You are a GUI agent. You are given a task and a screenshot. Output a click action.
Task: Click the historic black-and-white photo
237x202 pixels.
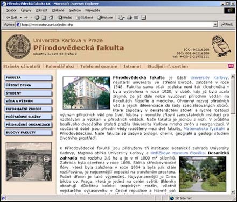point(29,162)
